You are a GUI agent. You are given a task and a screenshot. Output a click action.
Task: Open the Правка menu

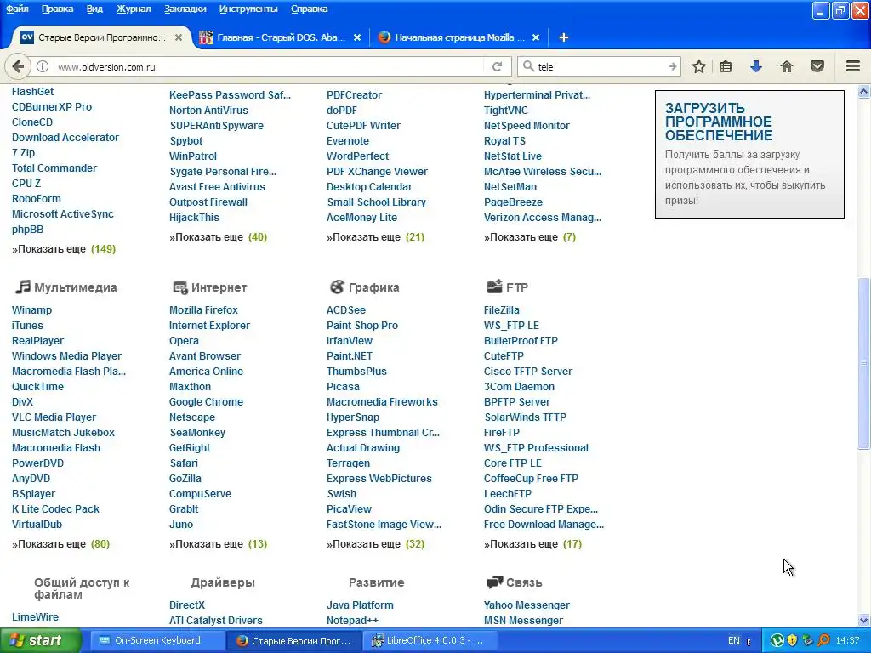(x=57, y=9)
